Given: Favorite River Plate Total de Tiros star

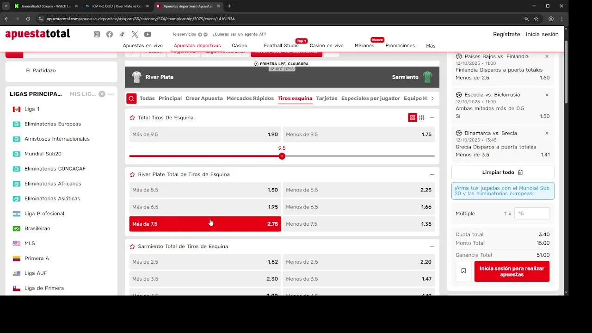Looking at the screenshot, I should click(x=132, y=175).
